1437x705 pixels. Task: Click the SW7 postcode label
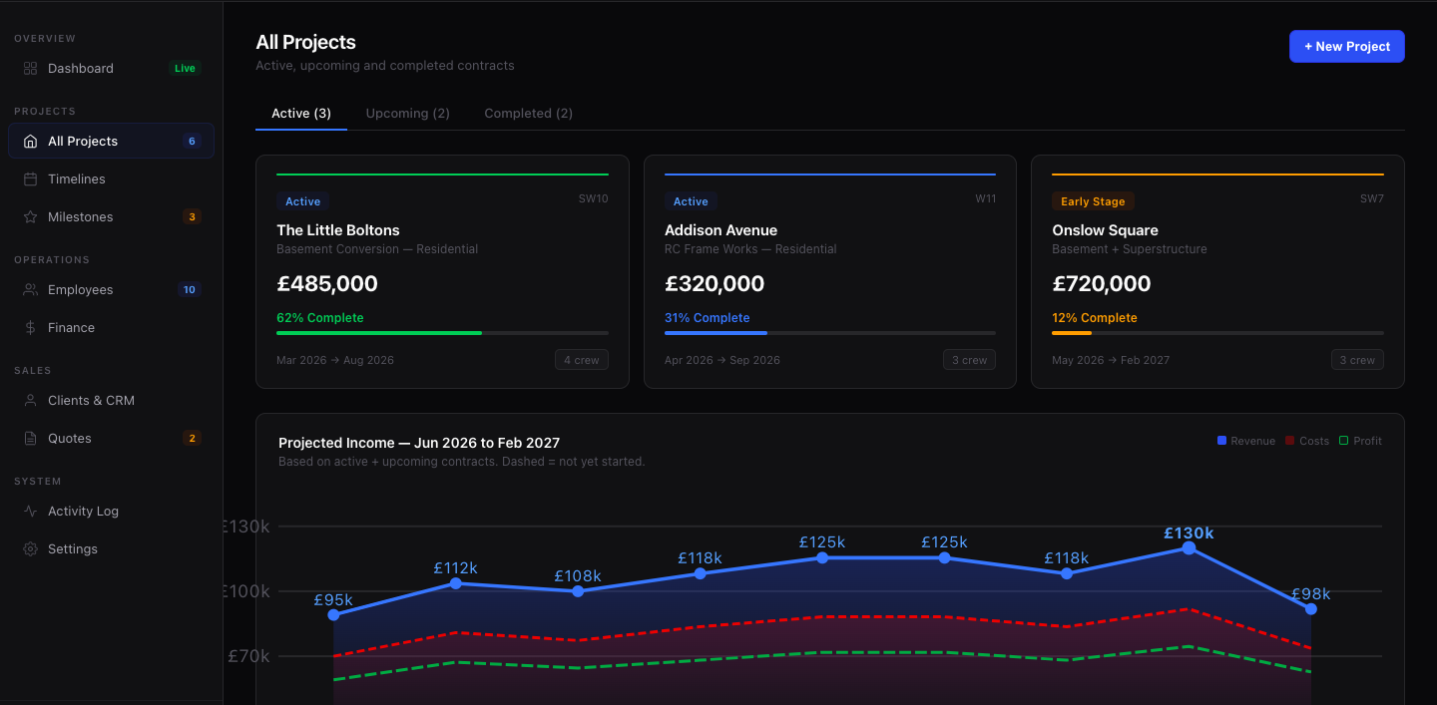1372,198
